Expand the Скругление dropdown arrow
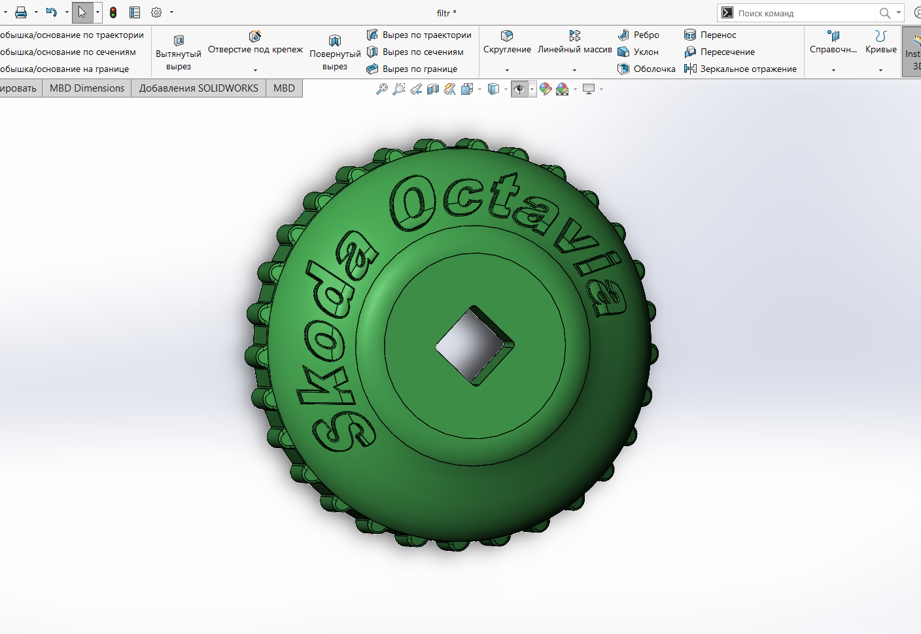 coord(507,70)
